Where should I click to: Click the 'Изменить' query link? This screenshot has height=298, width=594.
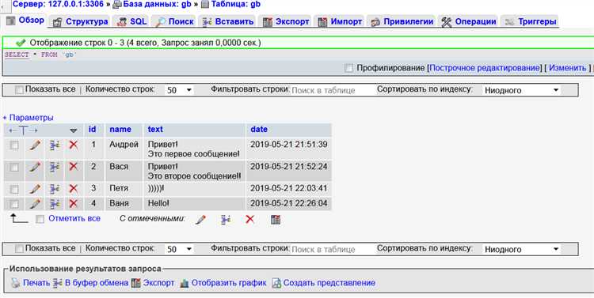(x=568, y=68)
